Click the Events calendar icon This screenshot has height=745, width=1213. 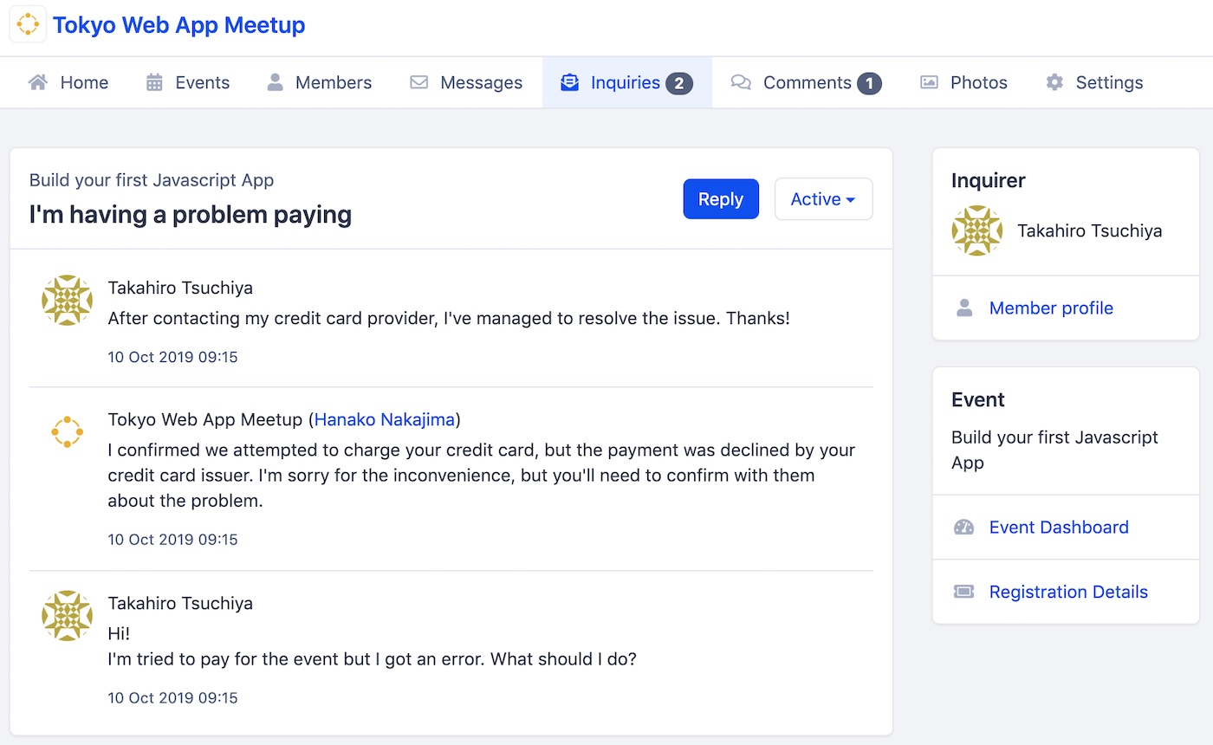pyautogui.click(x=154, y=83)
